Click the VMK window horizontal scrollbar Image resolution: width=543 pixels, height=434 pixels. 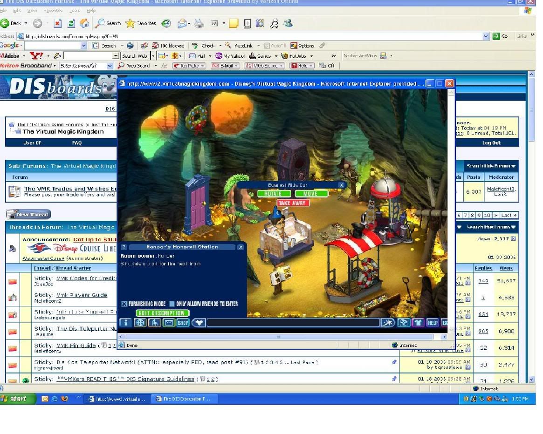[x=279, y=336]
